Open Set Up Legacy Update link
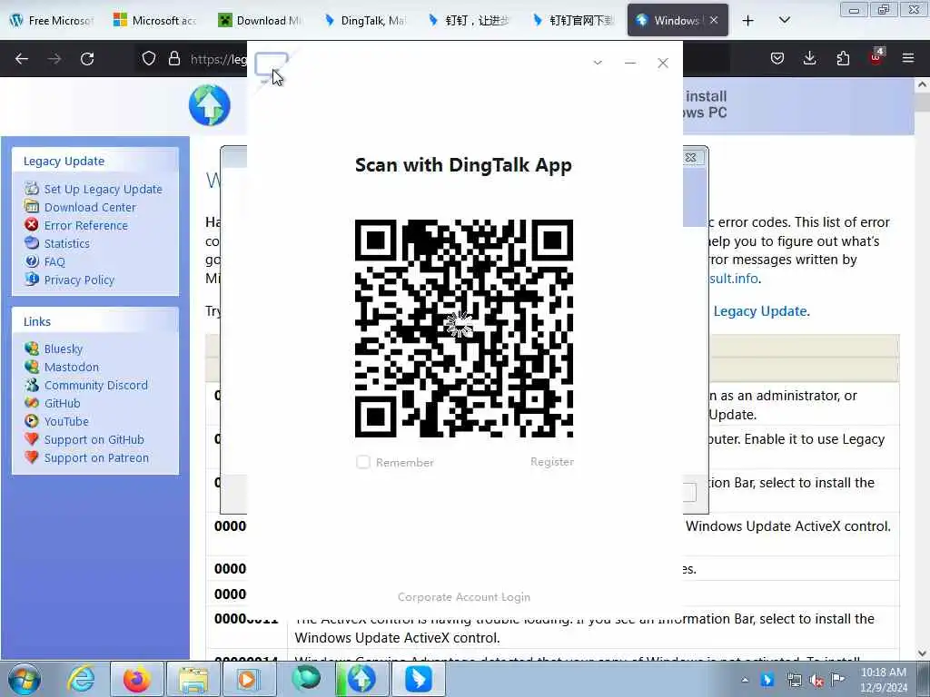This screenshot has height=697, width=930. 103,189
